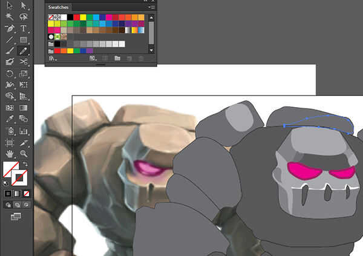Select the Magic Wand tool
The image size is (363, 256).
(10, 17)
